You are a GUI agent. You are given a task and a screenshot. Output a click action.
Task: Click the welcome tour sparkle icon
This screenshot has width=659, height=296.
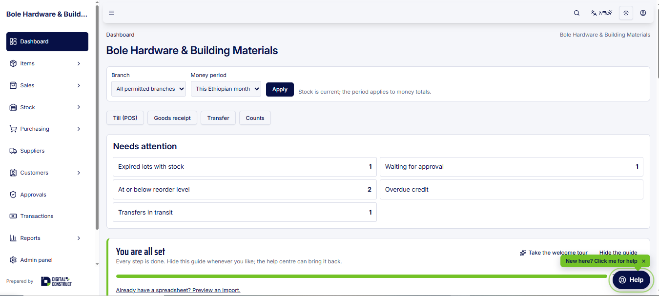click(x=523, y=253)
